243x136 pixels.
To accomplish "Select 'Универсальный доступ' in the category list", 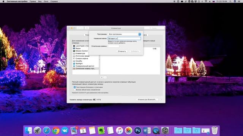I will (85, 66).
